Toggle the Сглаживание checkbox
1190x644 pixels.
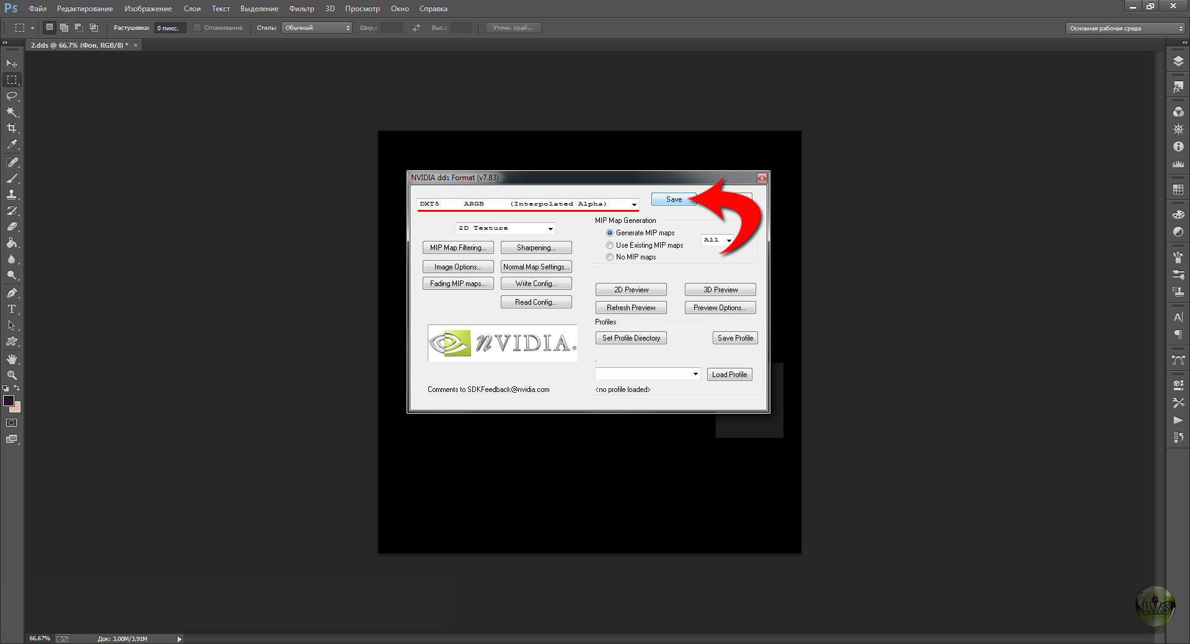click(197, 28)
